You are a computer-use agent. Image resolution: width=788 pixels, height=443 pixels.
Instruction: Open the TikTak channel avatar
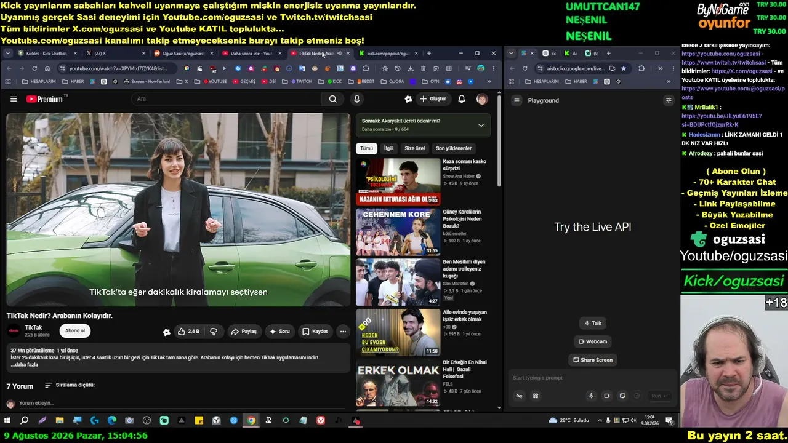(x=14, y=331)
